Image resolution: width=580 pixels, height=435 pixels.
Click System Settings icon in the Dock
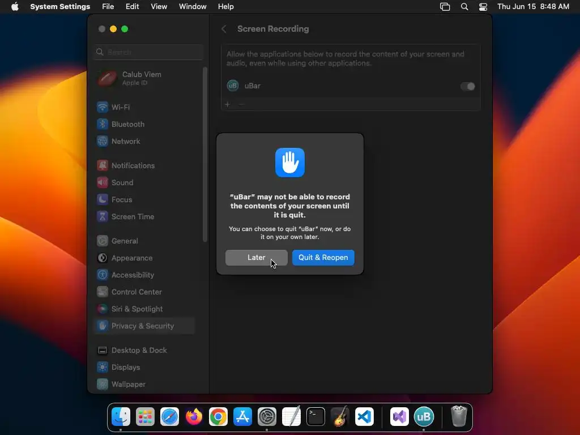[267, 416]
